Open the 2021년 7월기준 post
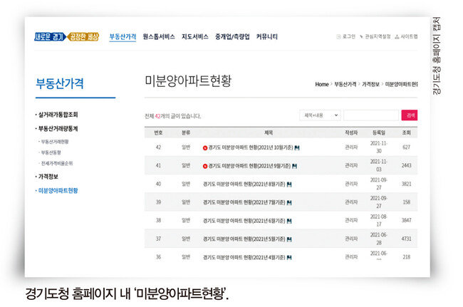 click(244, 202)
